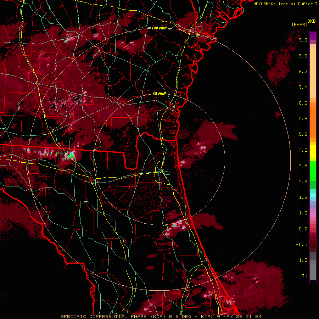This screenshot has height=319, width=319.
Task: Click the 21:54 timestamp in the caption
Action: (254, 317)
